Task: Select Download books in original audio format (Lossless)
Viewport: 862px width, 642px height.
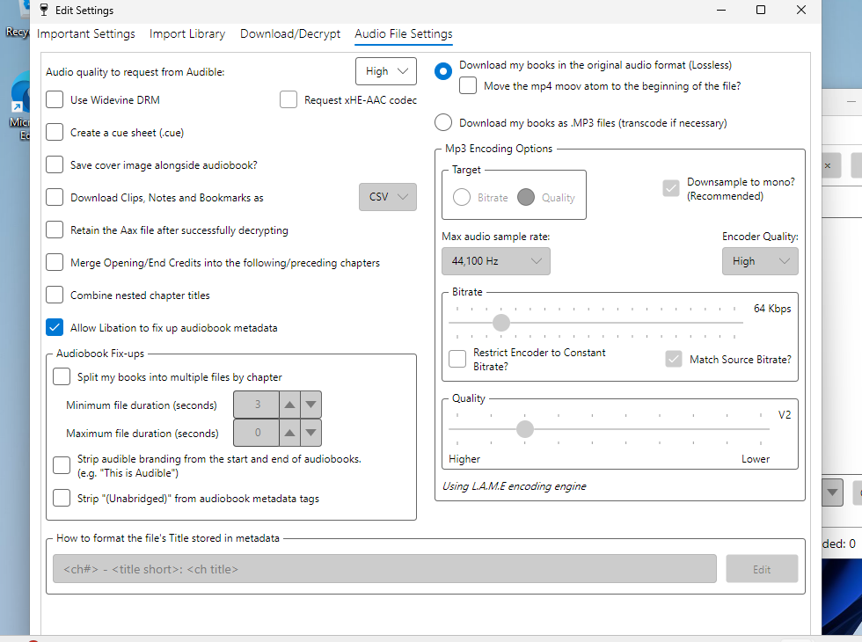Action: pyautogui.click(x=443, y=71)
